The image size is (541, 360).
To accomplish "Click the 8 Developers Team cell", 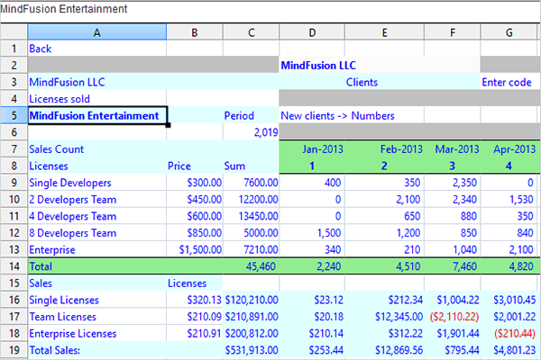I will click(97, 233).
